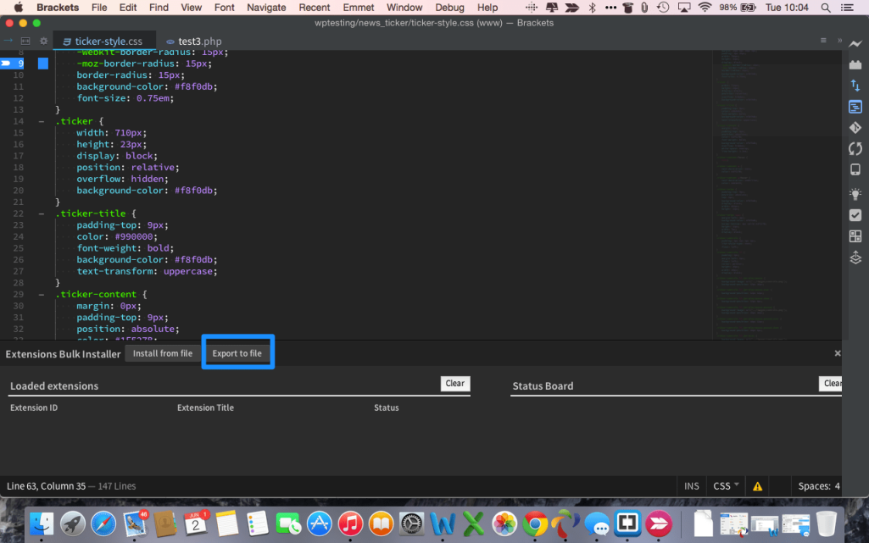Open the working files gear settings dropdown
The height and width of the screenshot is (543, 869).
pyautogui.click(x=43, y=40)
